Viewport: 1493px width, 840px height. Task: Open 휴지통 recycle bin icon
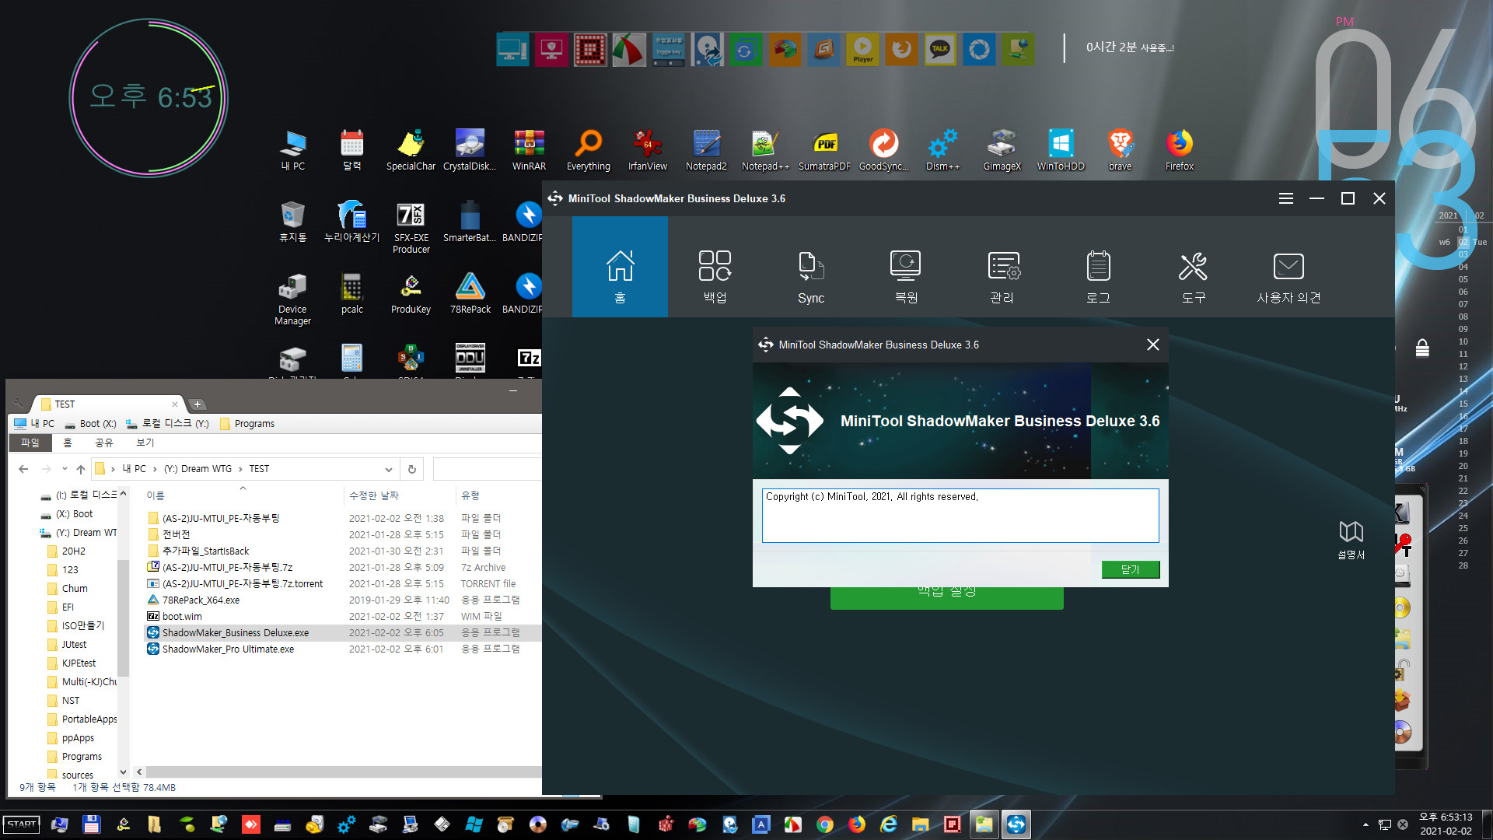tap(293, 222)
